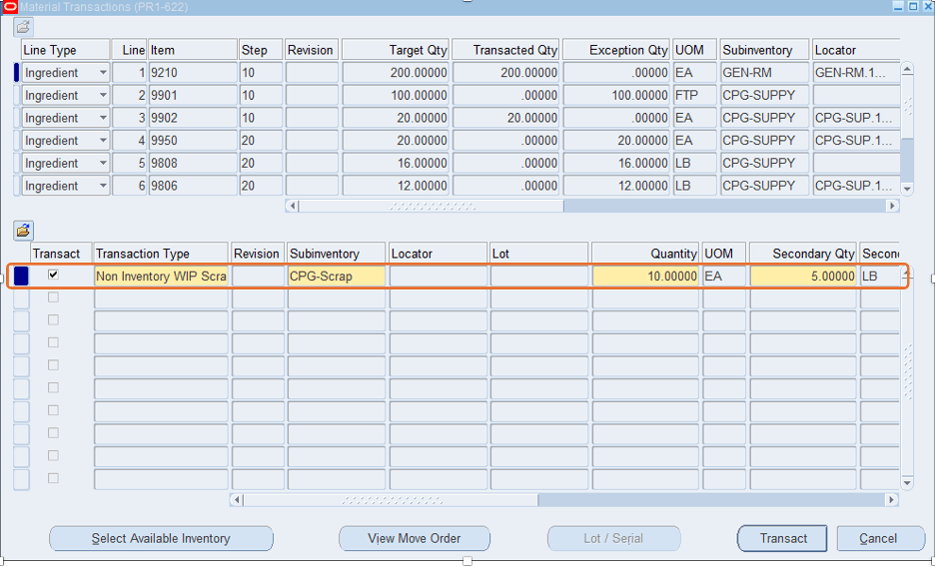
Task: Click lower grid horizontal scrollbar thumb
Action: tap(391, 500)
